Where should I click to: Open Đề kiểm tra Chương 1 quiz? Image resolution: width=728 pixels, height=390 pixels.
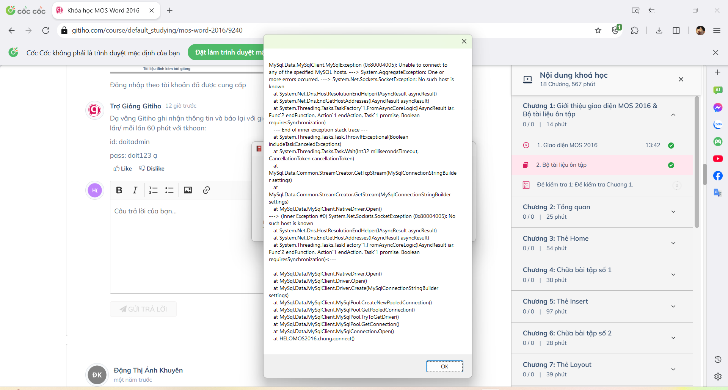click(602, 185)
